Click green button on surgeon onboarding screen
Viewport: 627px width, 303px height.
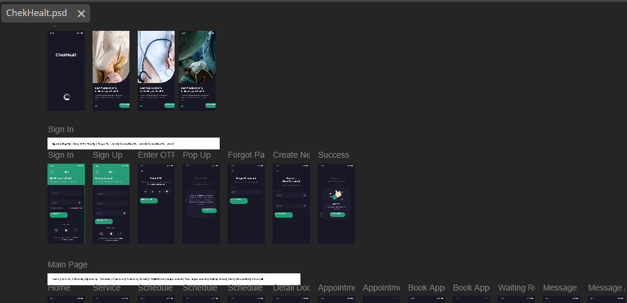pos(210,106)
